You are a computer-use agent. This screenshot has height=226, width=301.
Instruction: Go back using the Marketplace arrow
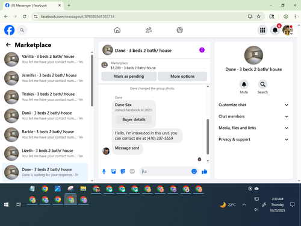[x=8, y=45]
